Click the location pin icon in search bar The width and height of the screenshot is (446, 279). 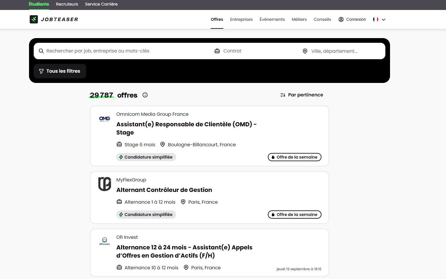[305, 51]
